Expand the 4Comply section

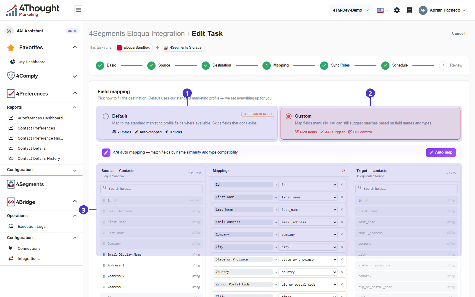tap(75, 76)
